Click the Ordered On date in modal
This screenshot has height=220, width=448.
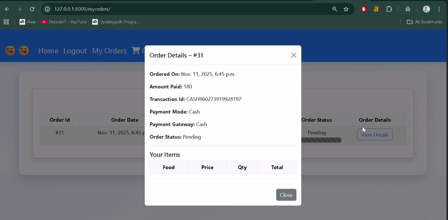coord(208,74)
